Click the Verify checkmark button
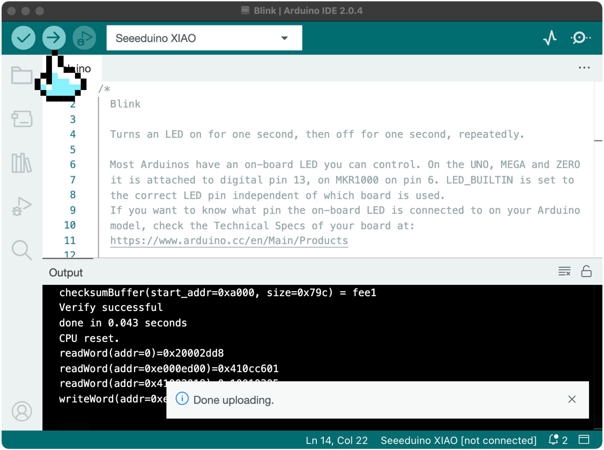Screen dimensions: 604x450 [23, 38]
